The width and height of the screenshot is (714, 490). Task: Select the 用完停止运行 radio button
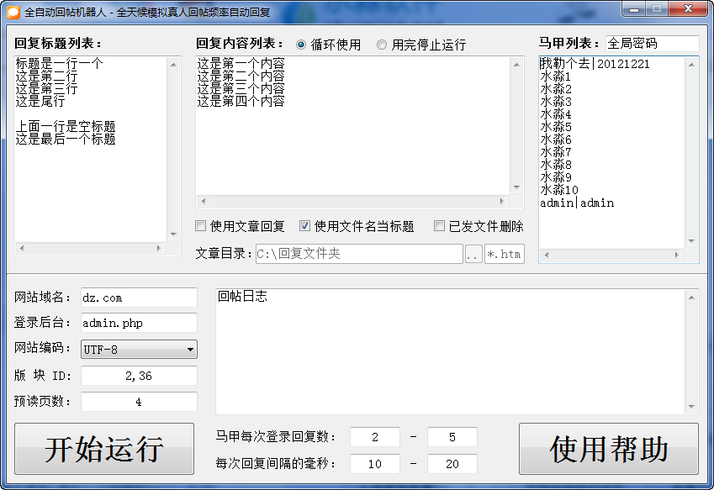[x=382, y=45]
